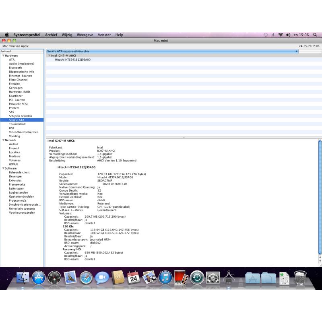
Task: Launch iPhoto from the Dock
Action: pos(149,277)
